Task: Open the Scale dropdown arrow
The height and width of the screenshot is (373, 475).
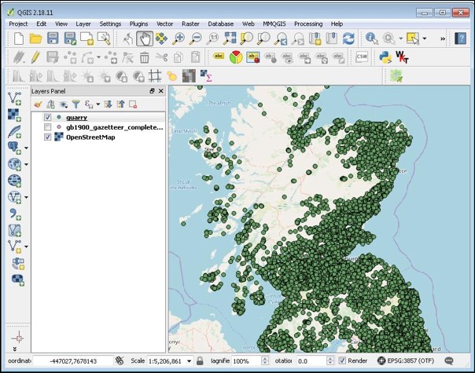Action: coord(189,361)
